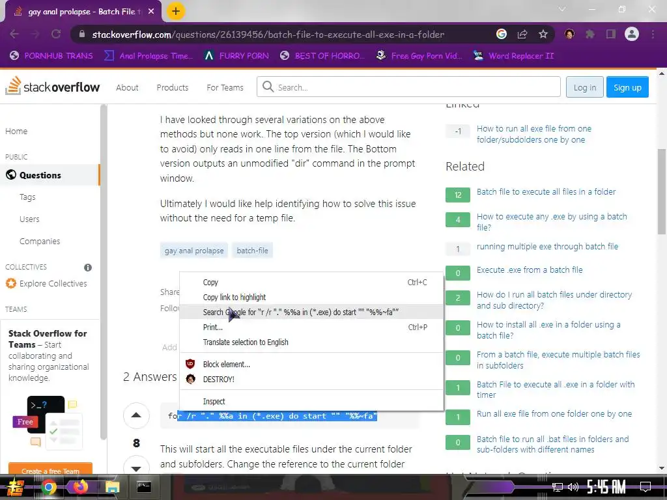667x500 pixels.
Task: Upvote the first answer
Action: pos(136,415)
